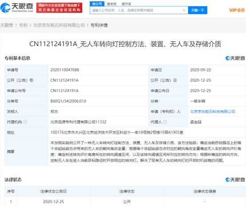This screenshot has height=207, width=246.
Task: Select the 查关系 search tab
Action: pos(126,4)
